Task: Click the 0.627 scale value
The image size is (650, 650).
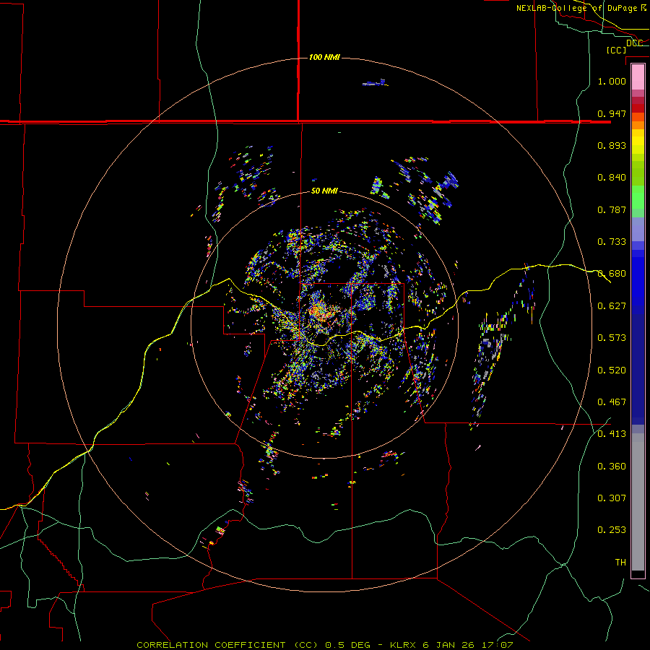Action: click(612, 306)
